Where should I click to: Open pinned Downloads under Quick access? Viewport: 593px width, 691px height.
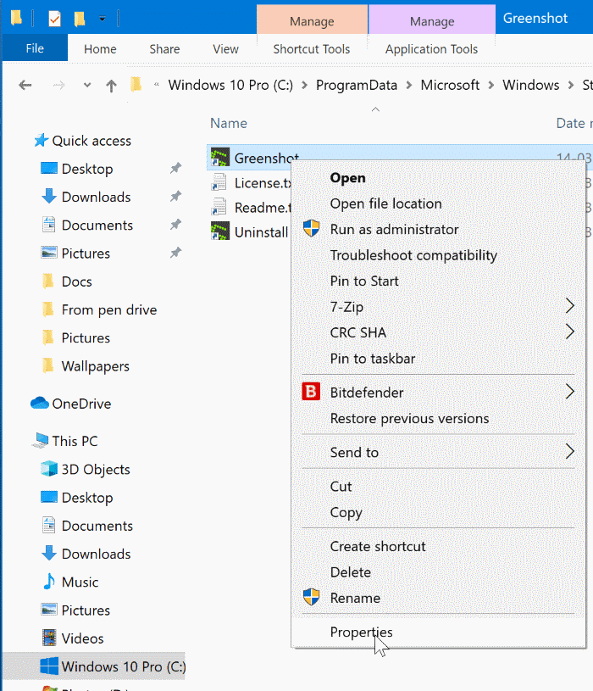coord(96,197)
